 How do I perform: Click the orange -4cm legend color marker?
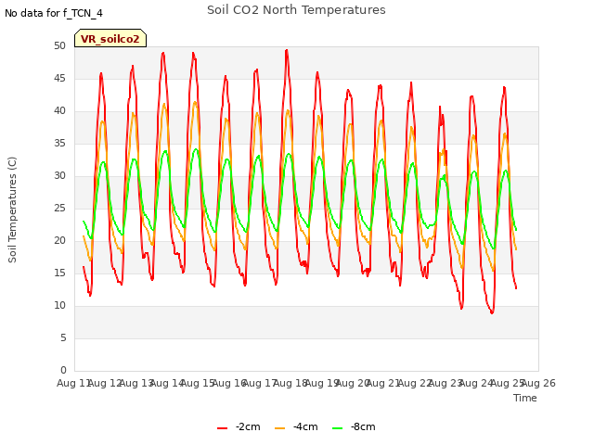pos(279,428)
